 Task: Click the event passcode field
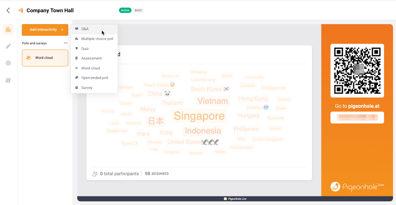tap(357, 117)
